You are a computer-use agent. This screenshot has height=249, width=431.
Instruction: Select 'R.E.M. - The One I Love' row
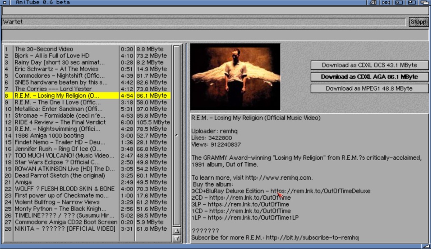click(x=87, y=102)
